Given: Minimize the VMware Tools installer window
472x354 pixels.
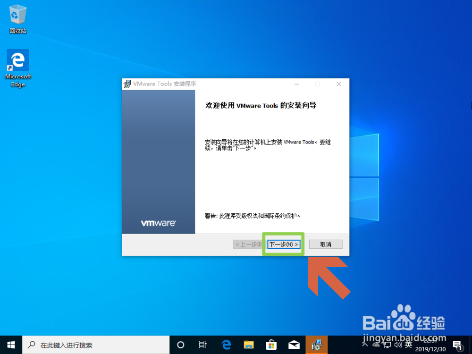Looking at the screenshot, I should pos(297,84).
